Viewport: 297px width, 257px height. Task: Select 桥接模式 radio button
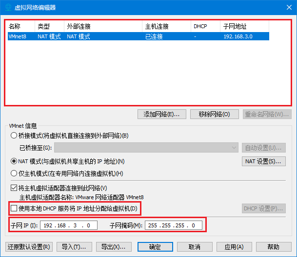[x=14, y=136]
